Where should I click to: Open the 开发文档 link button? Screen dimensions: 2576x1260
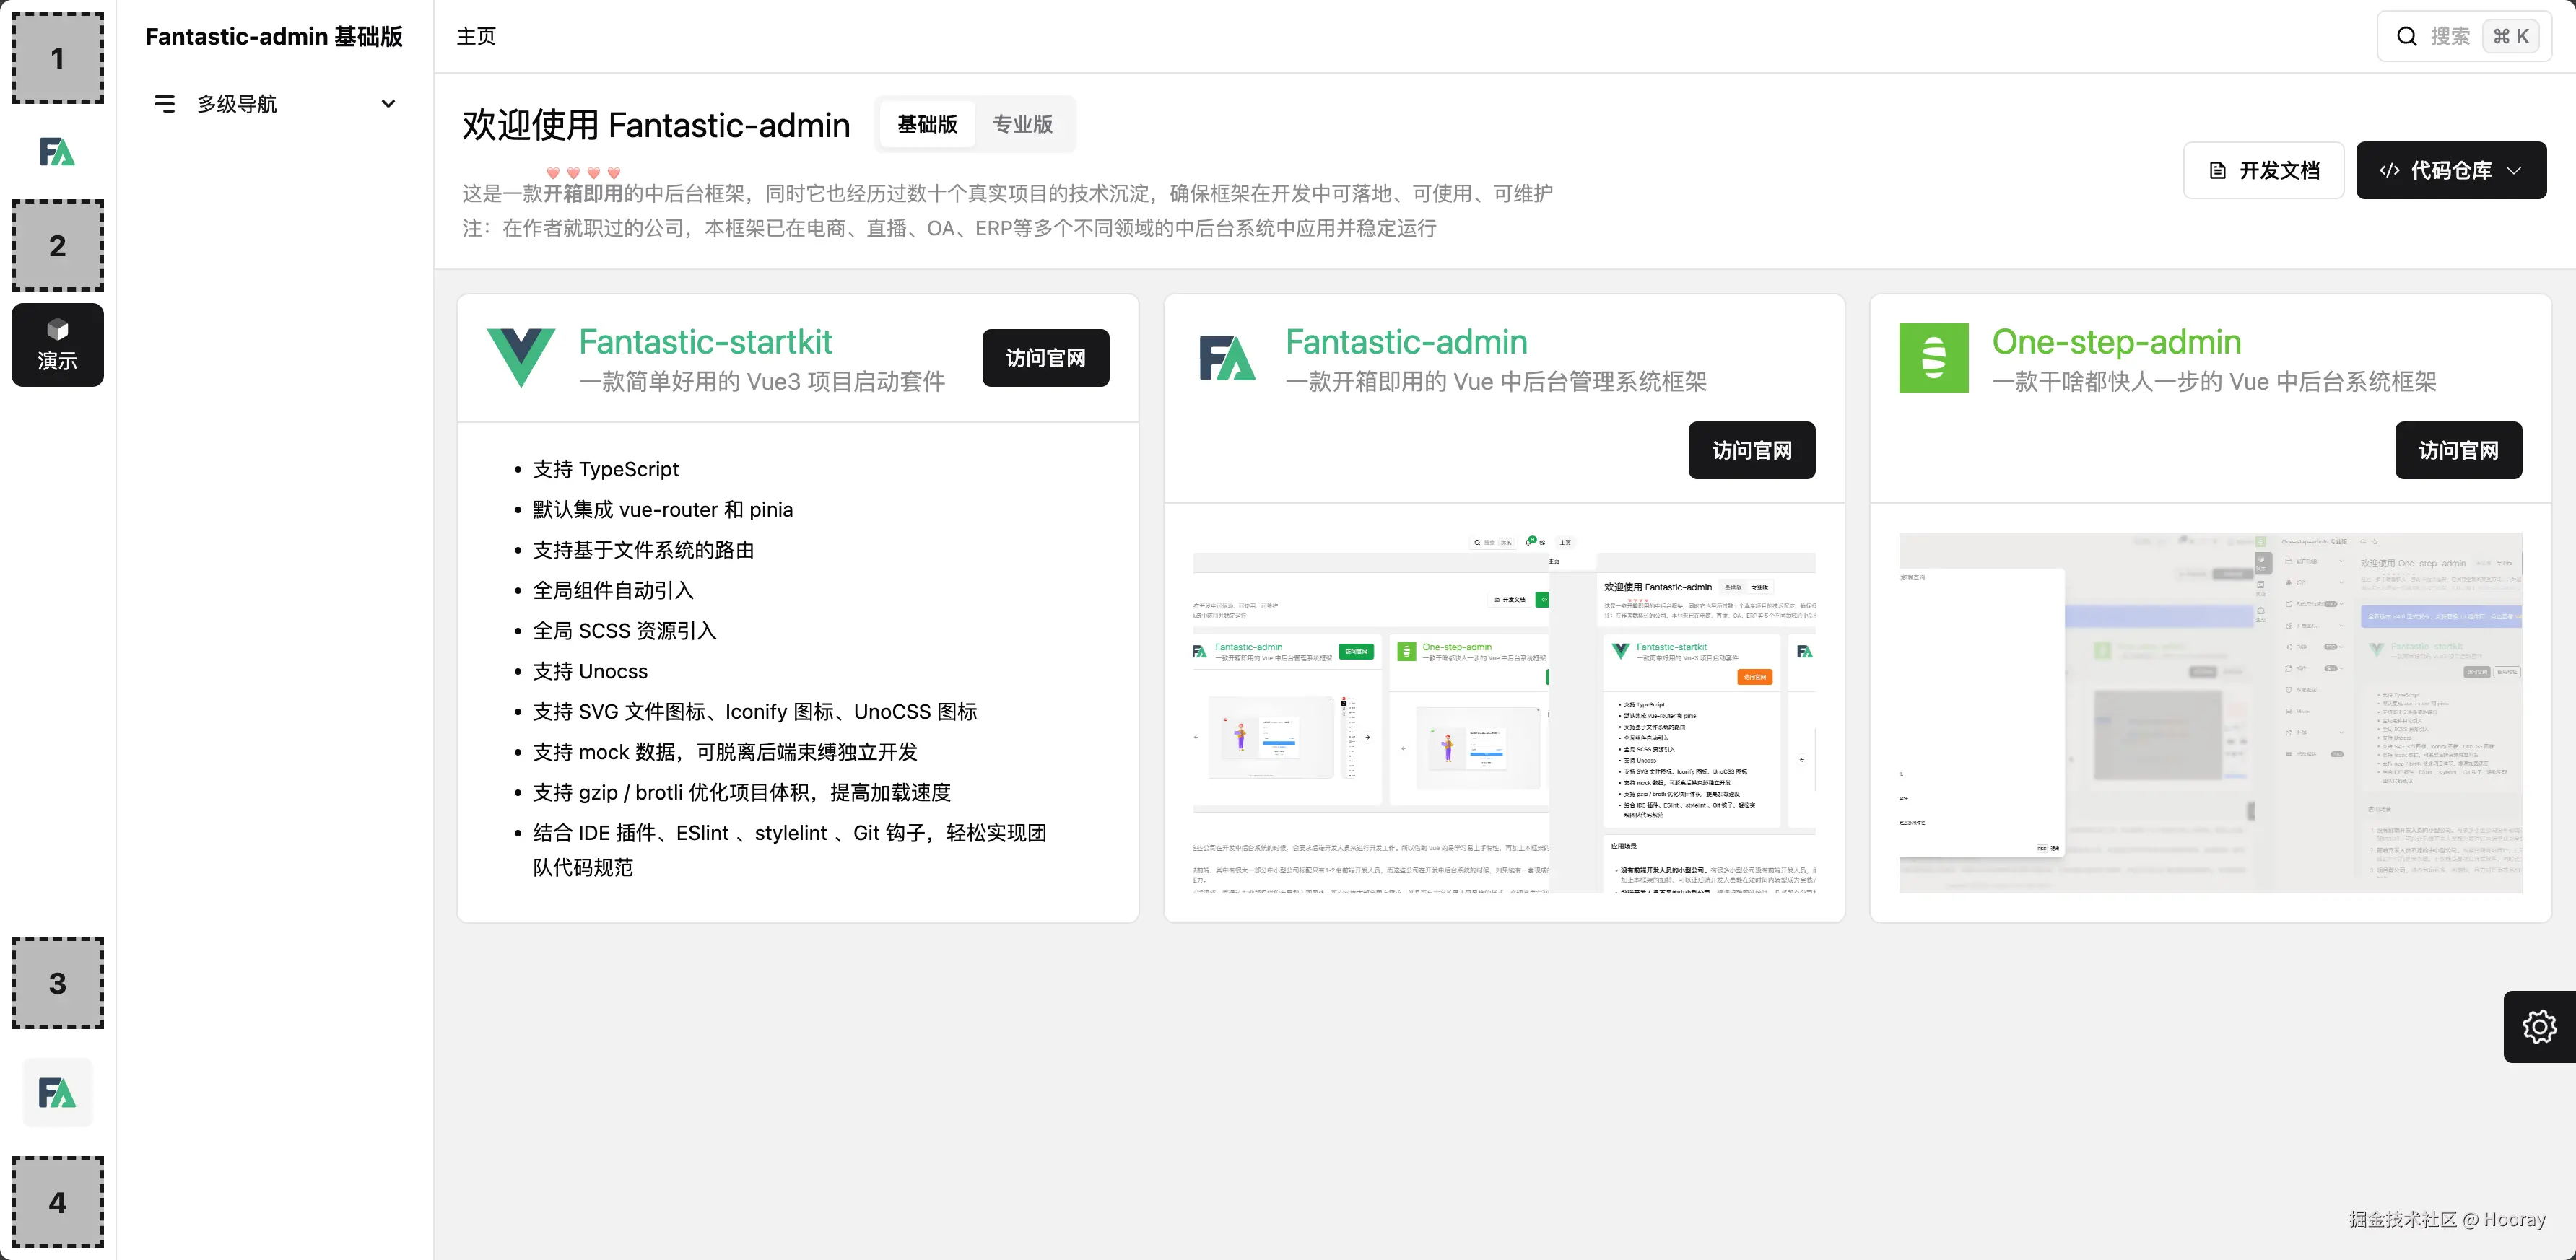[x=2263, y=171]
